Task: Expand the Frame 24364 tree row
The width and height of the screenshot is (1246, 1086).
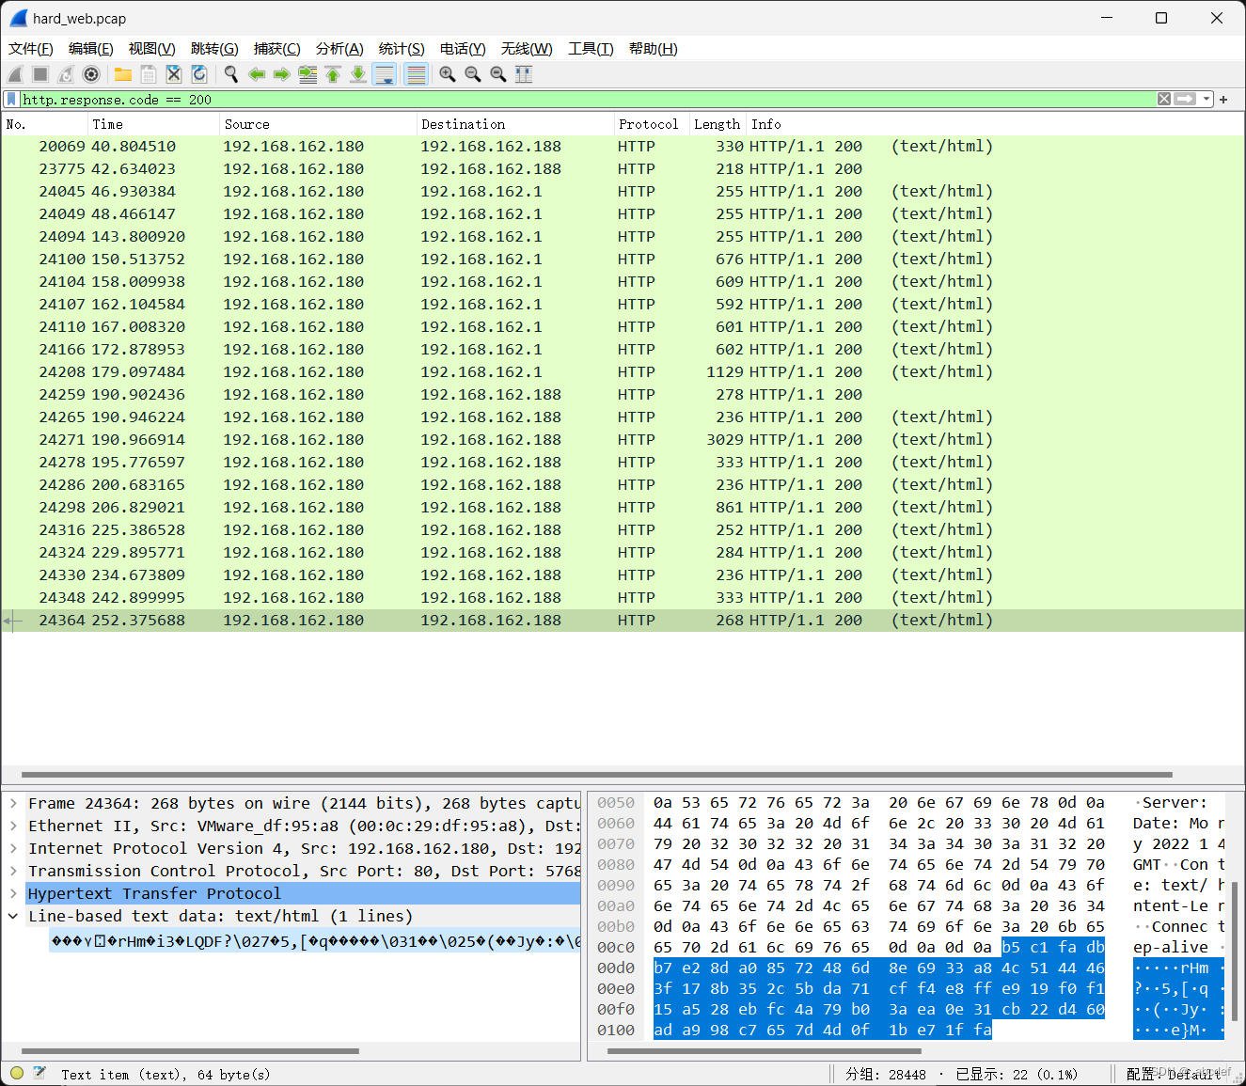Action: point(13,803)
